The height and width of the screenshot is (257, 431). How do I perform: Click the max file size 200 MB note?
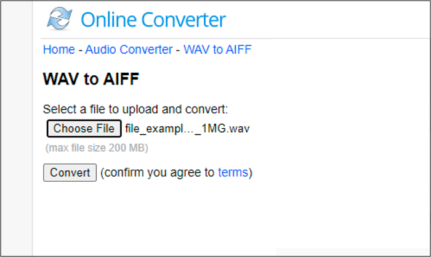pyautogui.click(x=97, y=148)
